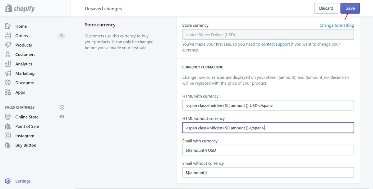Click the Analytics chart icon

pos(8,64)
